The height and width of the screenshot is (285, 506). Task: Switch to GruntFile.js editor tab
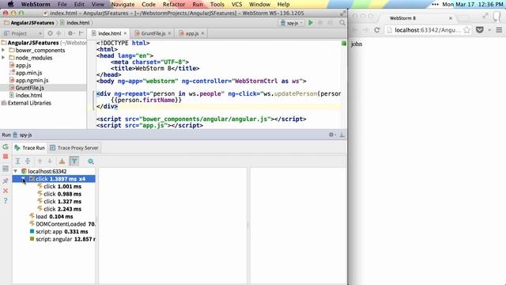(153, 33)
